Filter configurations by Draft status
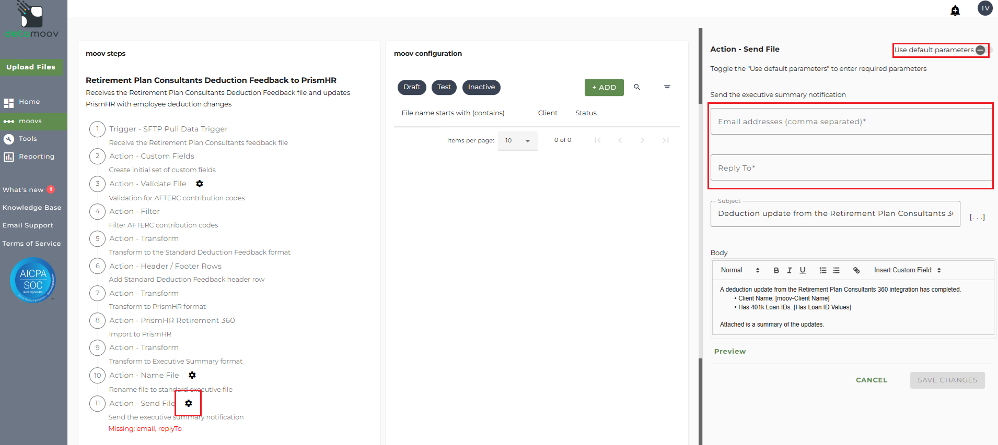The width and height of the screenshot is (998, 445). click(412, 87)
